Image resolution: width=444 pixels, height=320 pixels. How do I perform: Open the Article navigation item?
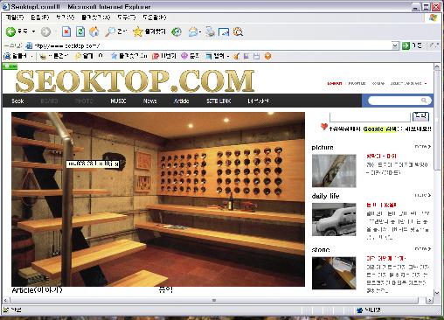[x=181, y=101]
